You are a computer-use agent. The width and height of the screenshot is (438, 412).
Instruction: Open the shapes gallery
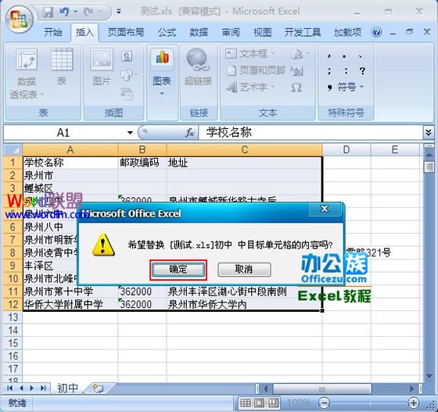[x=128, y=75]
